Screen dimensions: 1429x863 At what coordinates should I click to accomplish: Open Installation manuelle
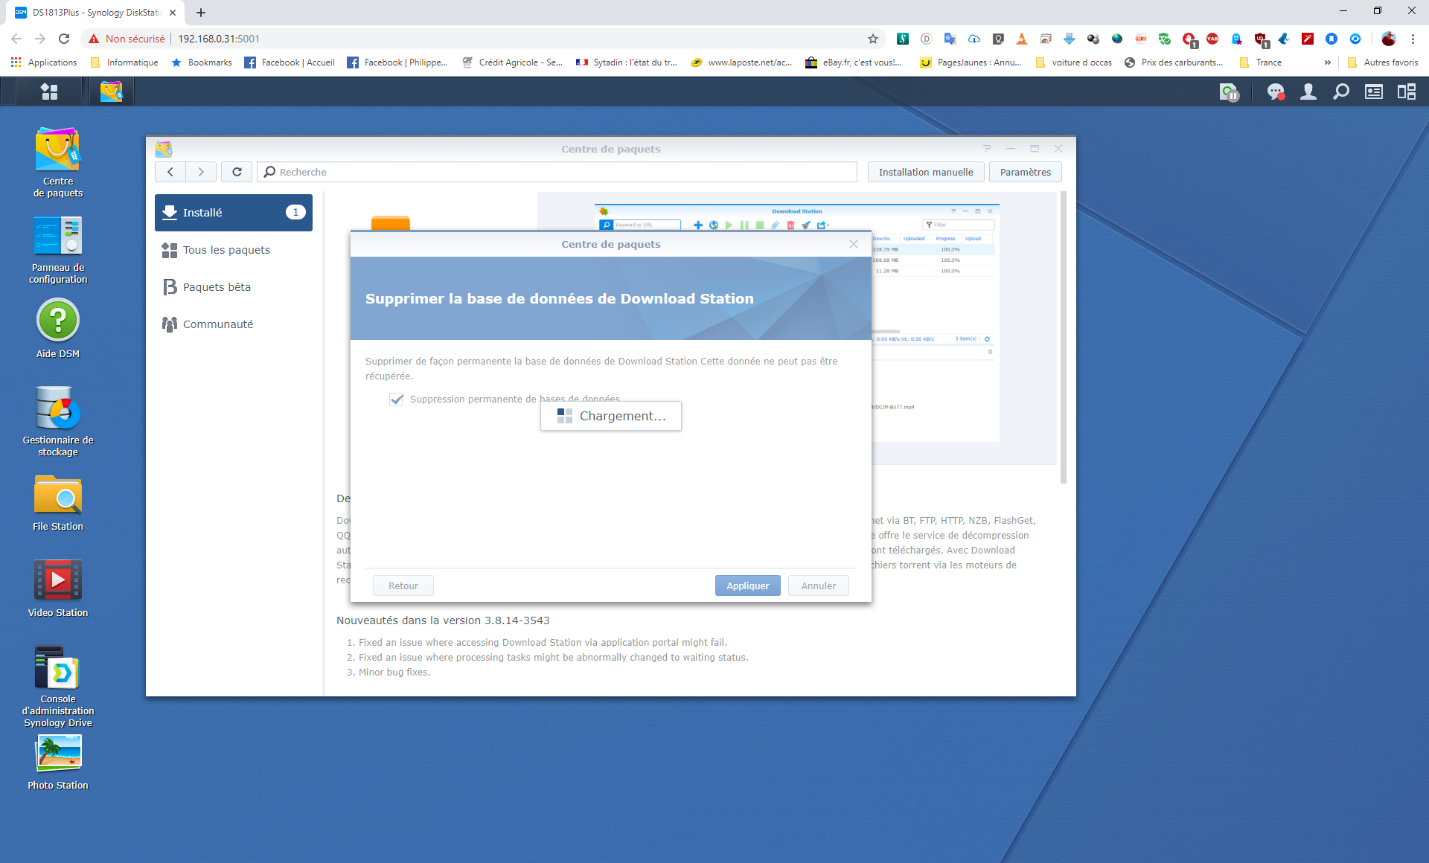(925, 172)
